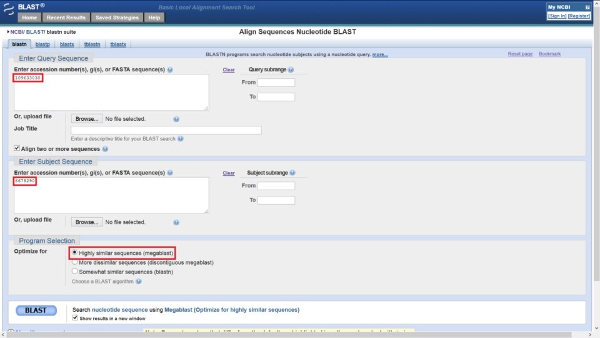Click Sign In link
Screen dimensions: 600x338
(x=557, y=16)
